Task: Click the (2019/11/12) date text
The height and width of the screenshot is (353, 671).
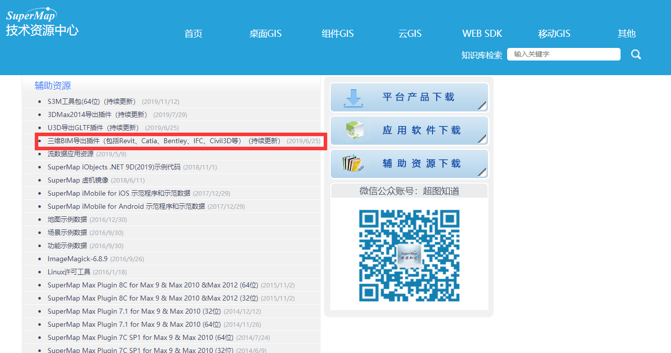Action: click(x=160, y=101)
